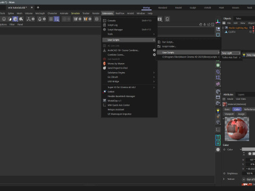Screen dimensions: 255x191
Task: Click the cyan downward arrow icon
Action: click(218, 143)
